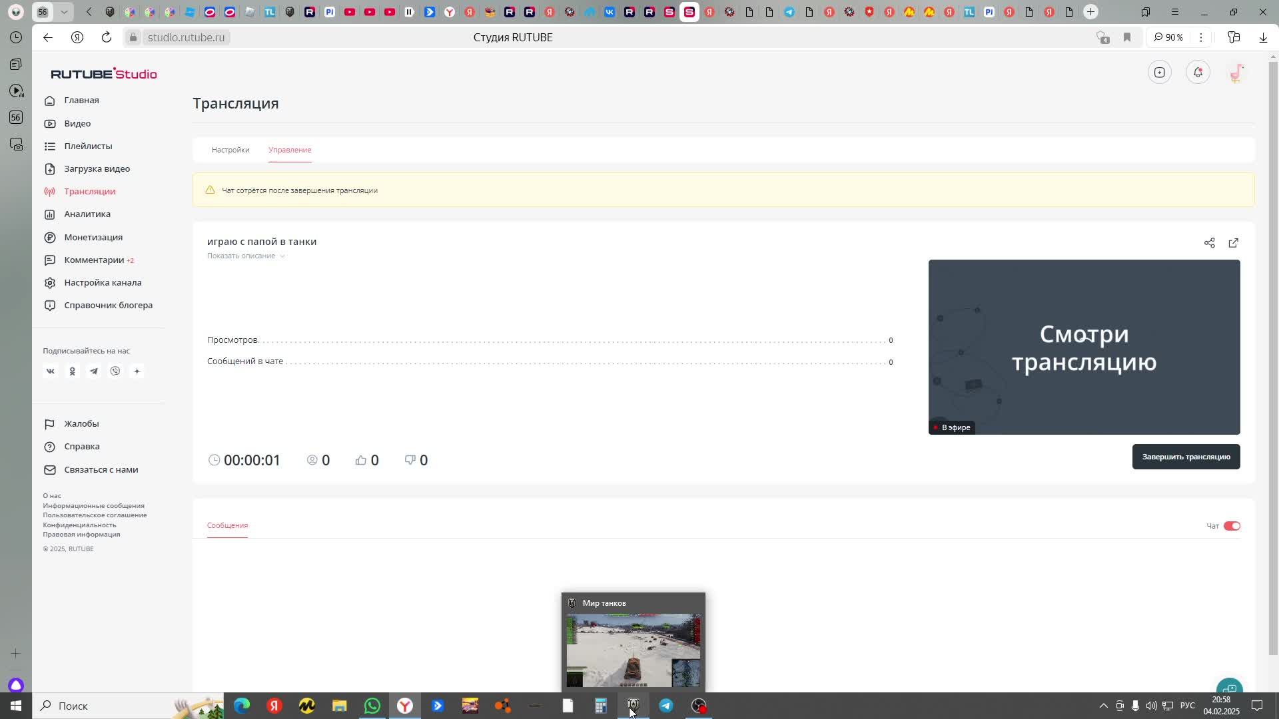Viewport: 1279px width, 719px height.
Task: Toggle the Чат switch off
Action: pyautogui.click(x=1232, y=526)
